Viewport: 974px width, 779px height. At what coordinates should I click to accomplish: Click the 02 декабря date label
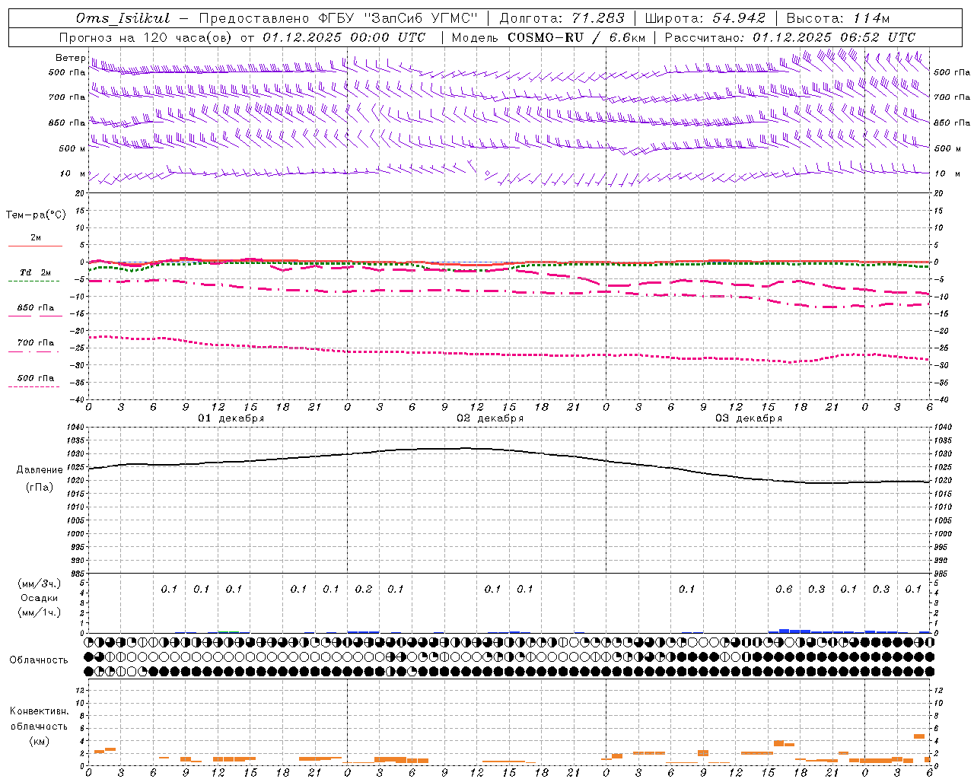coord(490,418)
